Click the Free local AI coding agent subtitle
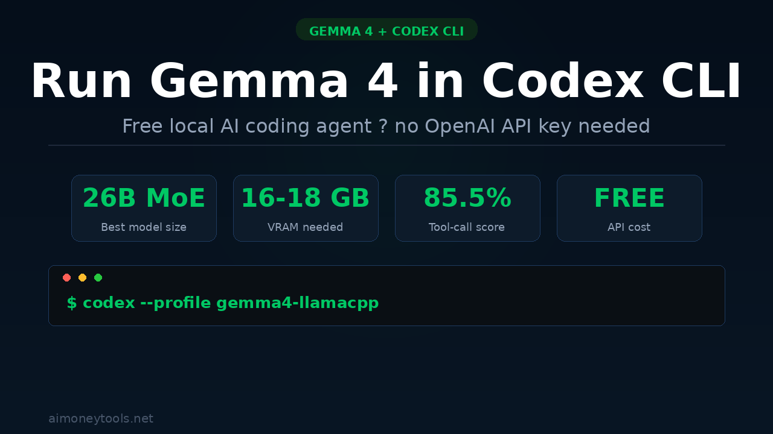This screenshot has width=773, height=434. pyautogui.click(x=386, y=127)
